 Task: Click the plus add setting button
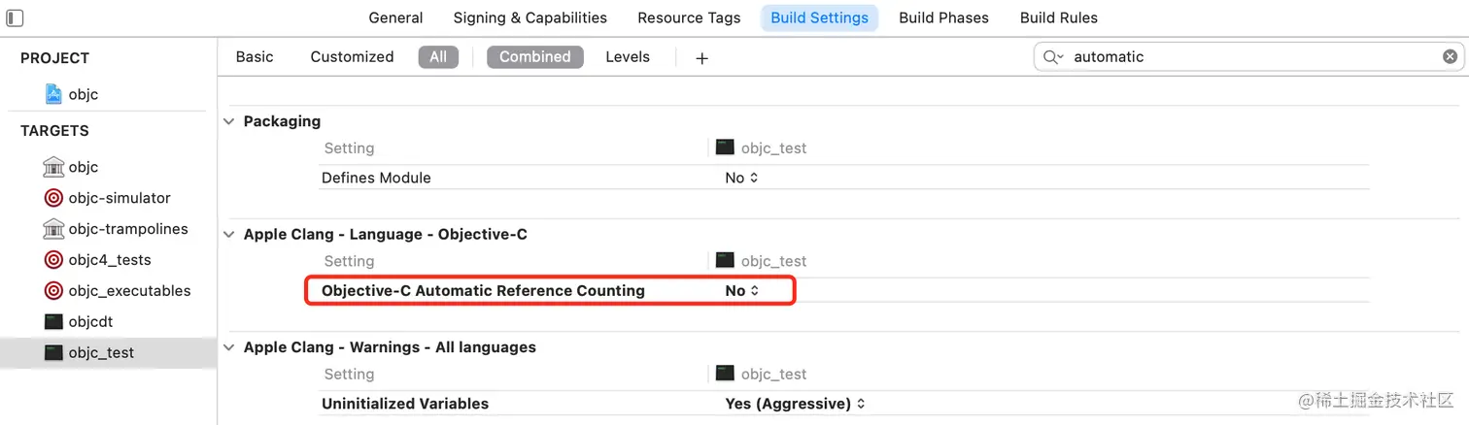coord(701,58)
